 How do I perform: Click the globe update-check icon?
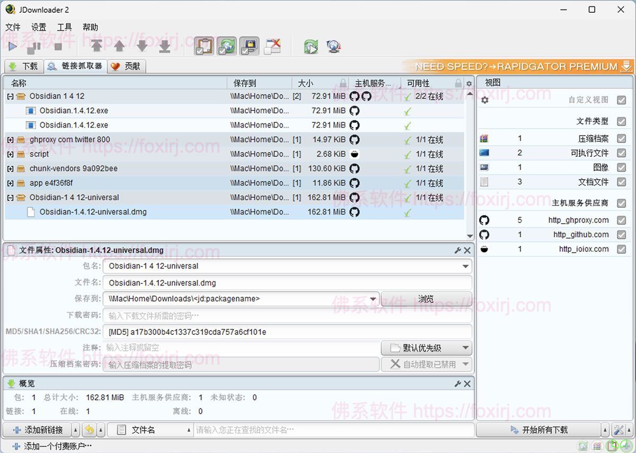point(333,47)
